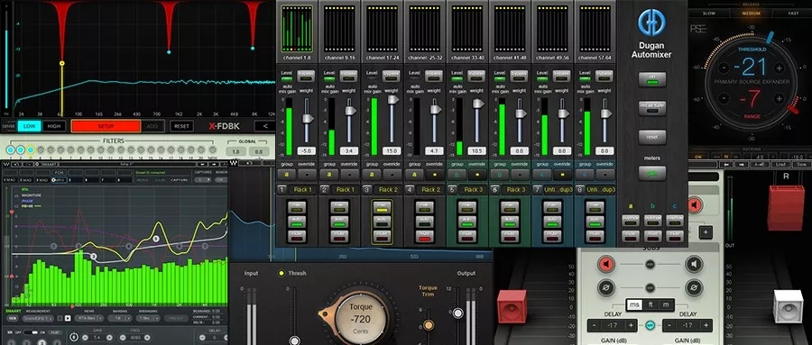Toggle bypass on channel 17-24
The width and height of the screenshot is (812, 345).
pos(391,76)
